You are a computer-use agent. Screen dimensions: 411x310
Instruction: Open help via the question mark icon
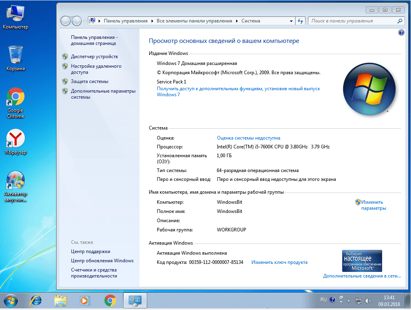point(401,32)
